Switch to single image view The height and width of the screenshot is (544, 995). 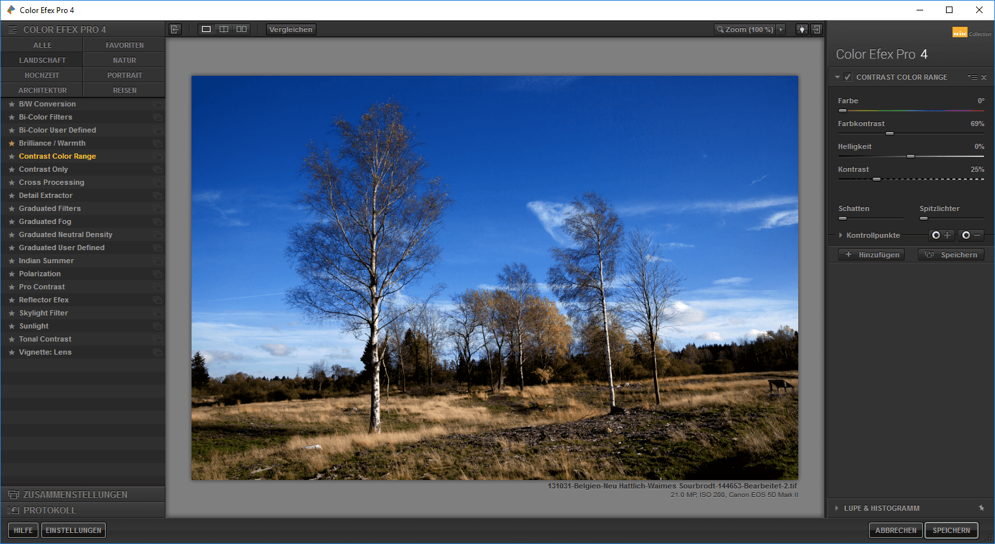point(206,29)
